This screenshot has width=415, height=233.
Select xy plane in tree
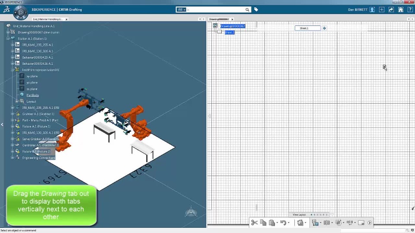[x=32, y=76]
